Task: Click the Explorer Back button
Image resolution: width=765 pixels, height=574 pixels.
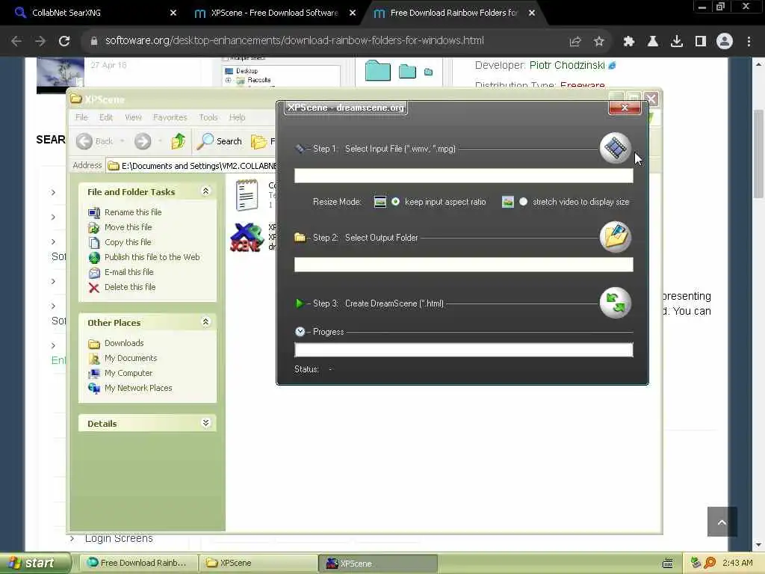Action: pos(95,141)
